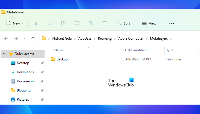Open Pictures in Quick access

point(23,99)
